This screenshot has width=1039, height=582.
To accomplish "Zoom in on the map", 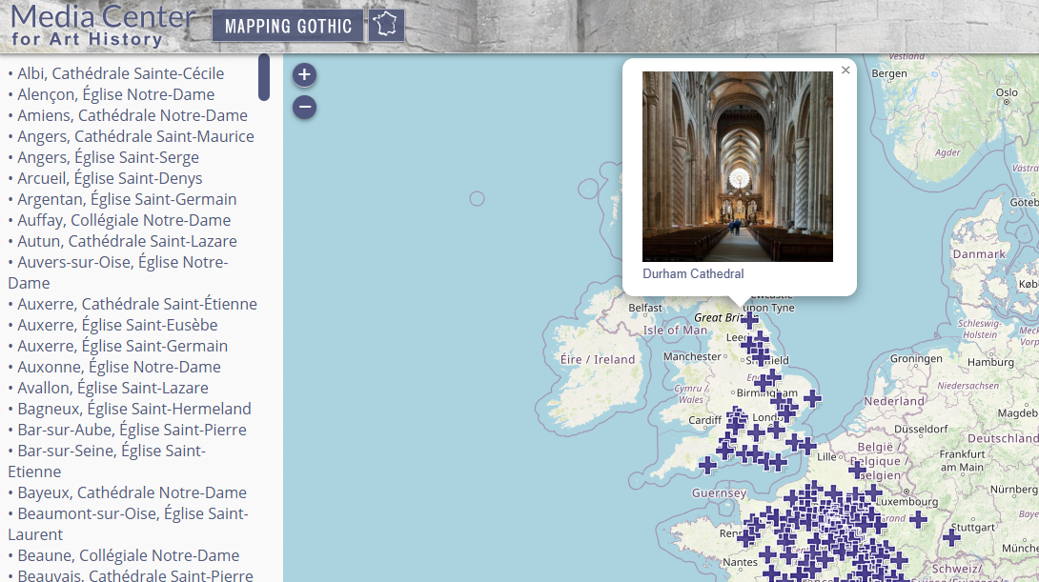I will (x=303, y=73).
